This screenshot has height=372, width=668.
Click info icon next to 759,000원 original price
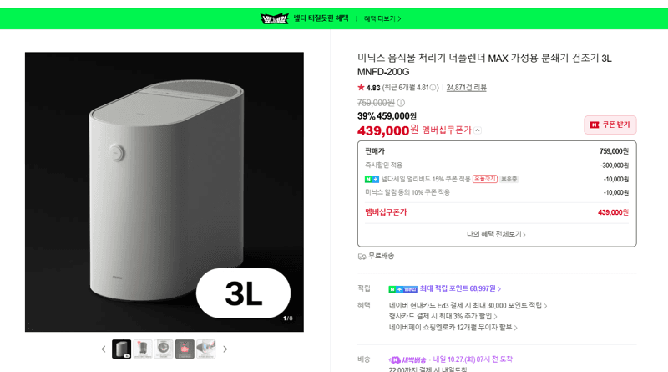(401, 103)
